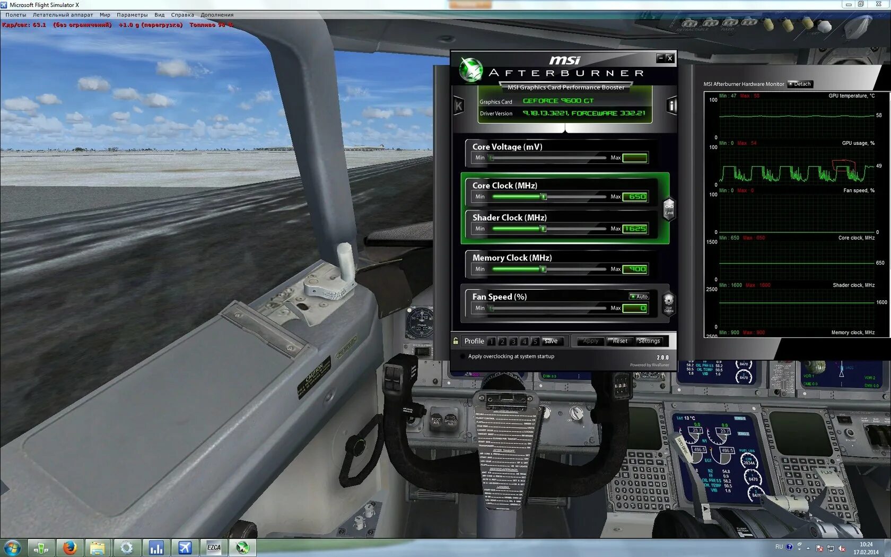891x557 pixels.
Task: Click the GPU temperature graph
Action: [796, 119]
